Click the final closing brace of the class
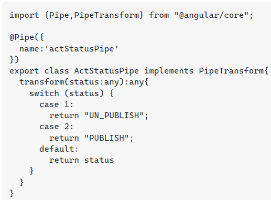 coord(12,194)
